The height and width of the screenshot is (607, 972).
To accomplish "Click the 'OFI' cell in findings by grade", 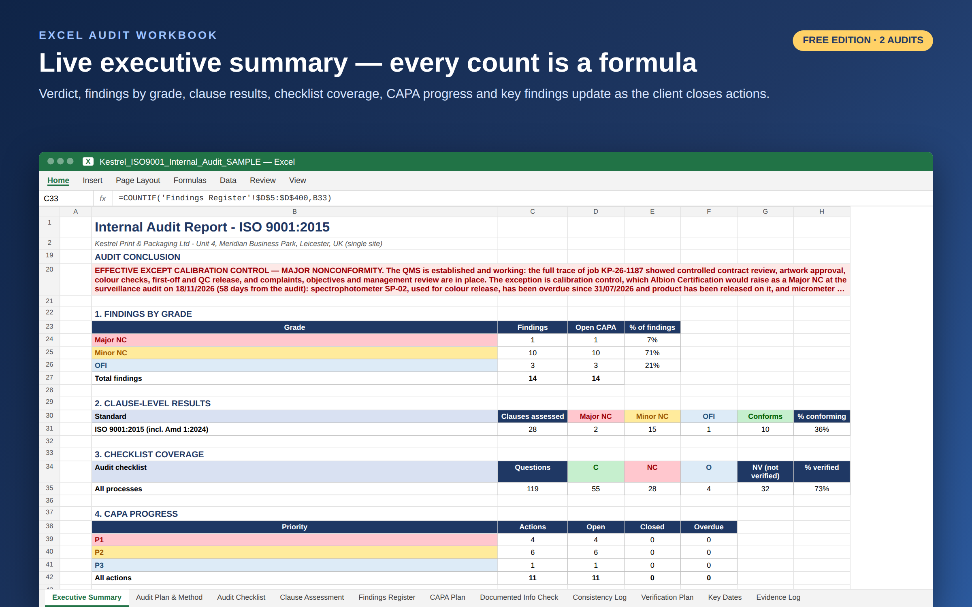I will click(x=294, y=365).
